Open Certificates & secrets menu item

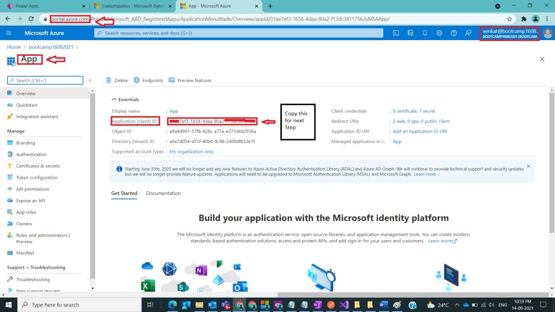[38, 166]
